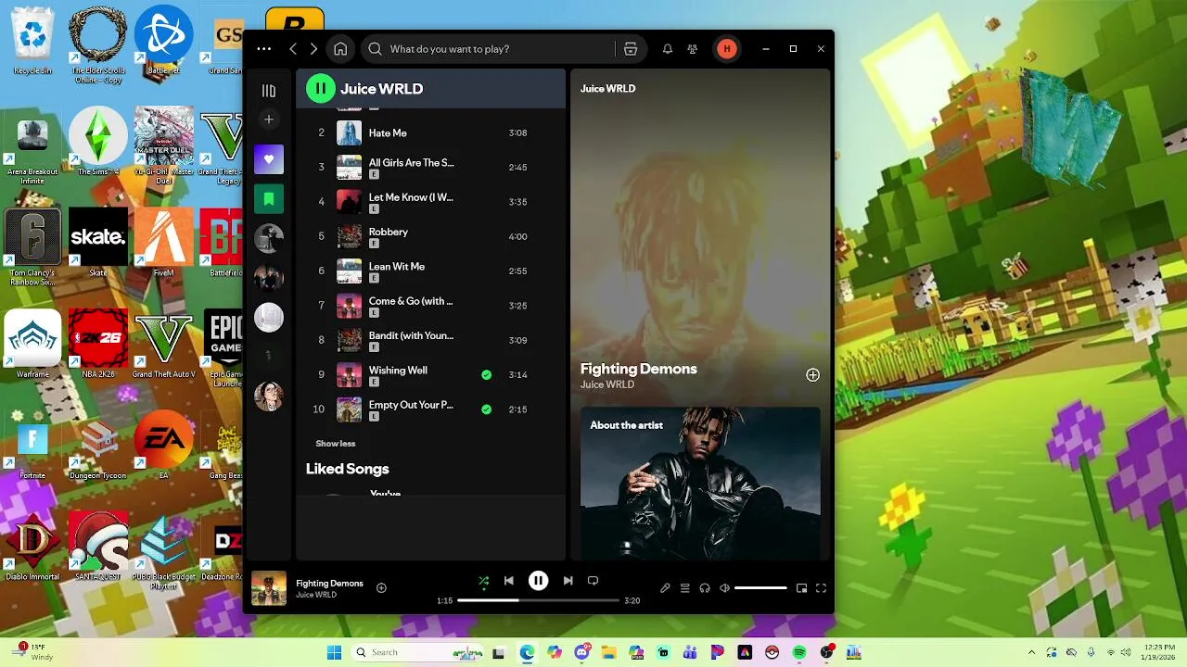Seek on the song progress bar
The height and width of the screenshot is (667, 1187).
coord(538,600)
